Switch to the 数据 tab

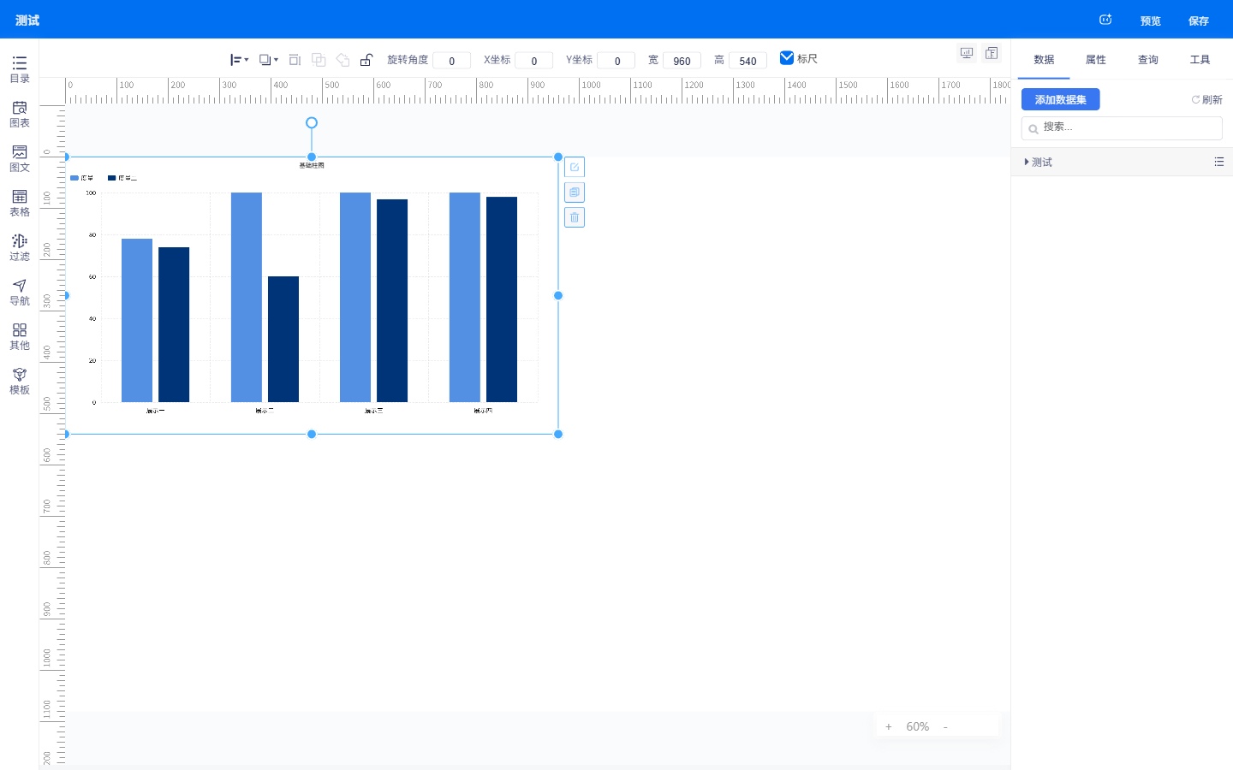(x=1044, y=60)
